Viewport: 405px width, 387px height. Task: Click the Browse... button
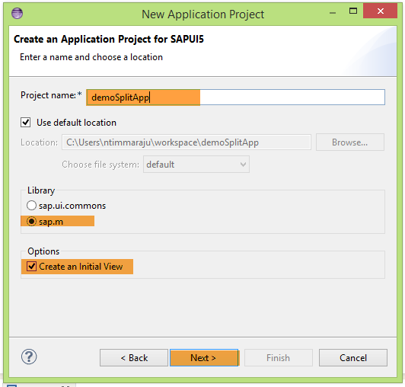pyautogui.click(x=349, y=142)
